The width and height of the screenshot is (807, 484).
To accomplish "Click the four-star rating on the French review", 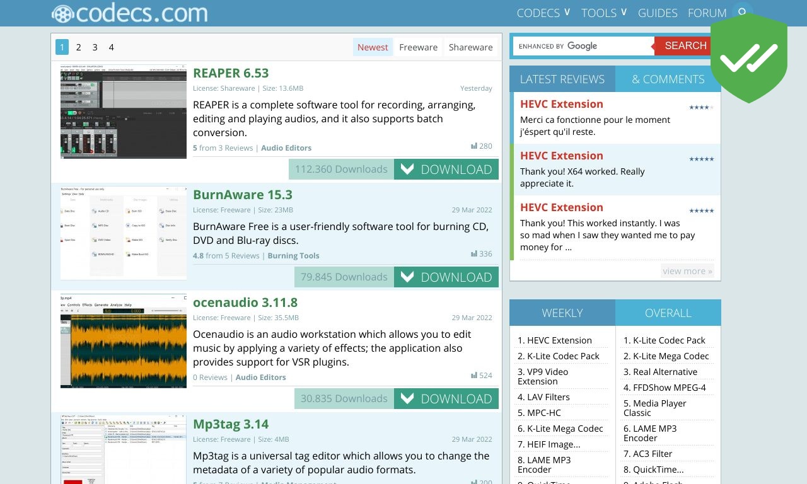I will point(701,108).
